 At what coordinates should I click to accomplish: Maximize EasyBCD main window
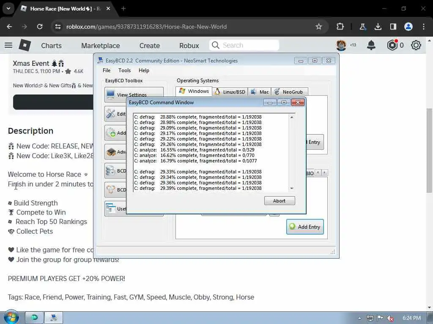(x=315, y=61)
